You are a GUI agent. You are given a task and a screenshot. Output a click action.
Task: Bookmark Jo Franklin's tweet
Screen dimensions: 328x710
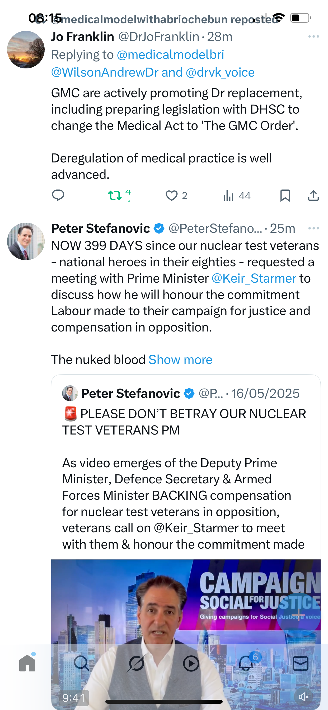tap(285, 195)
